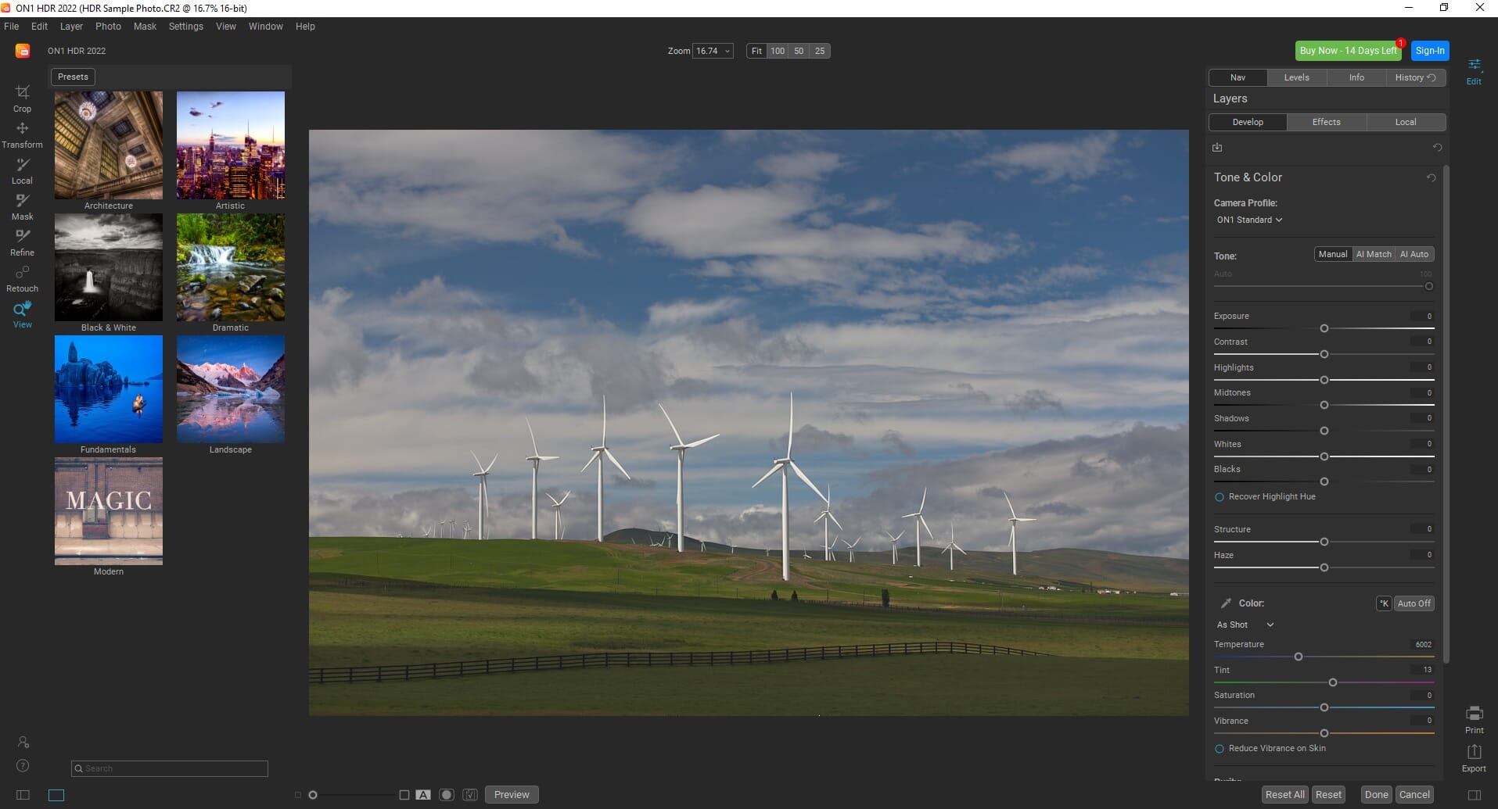Toggle soft proofing icon in bottom toolbar
This screenshot has width=1498, height=809.
point(470,795)
